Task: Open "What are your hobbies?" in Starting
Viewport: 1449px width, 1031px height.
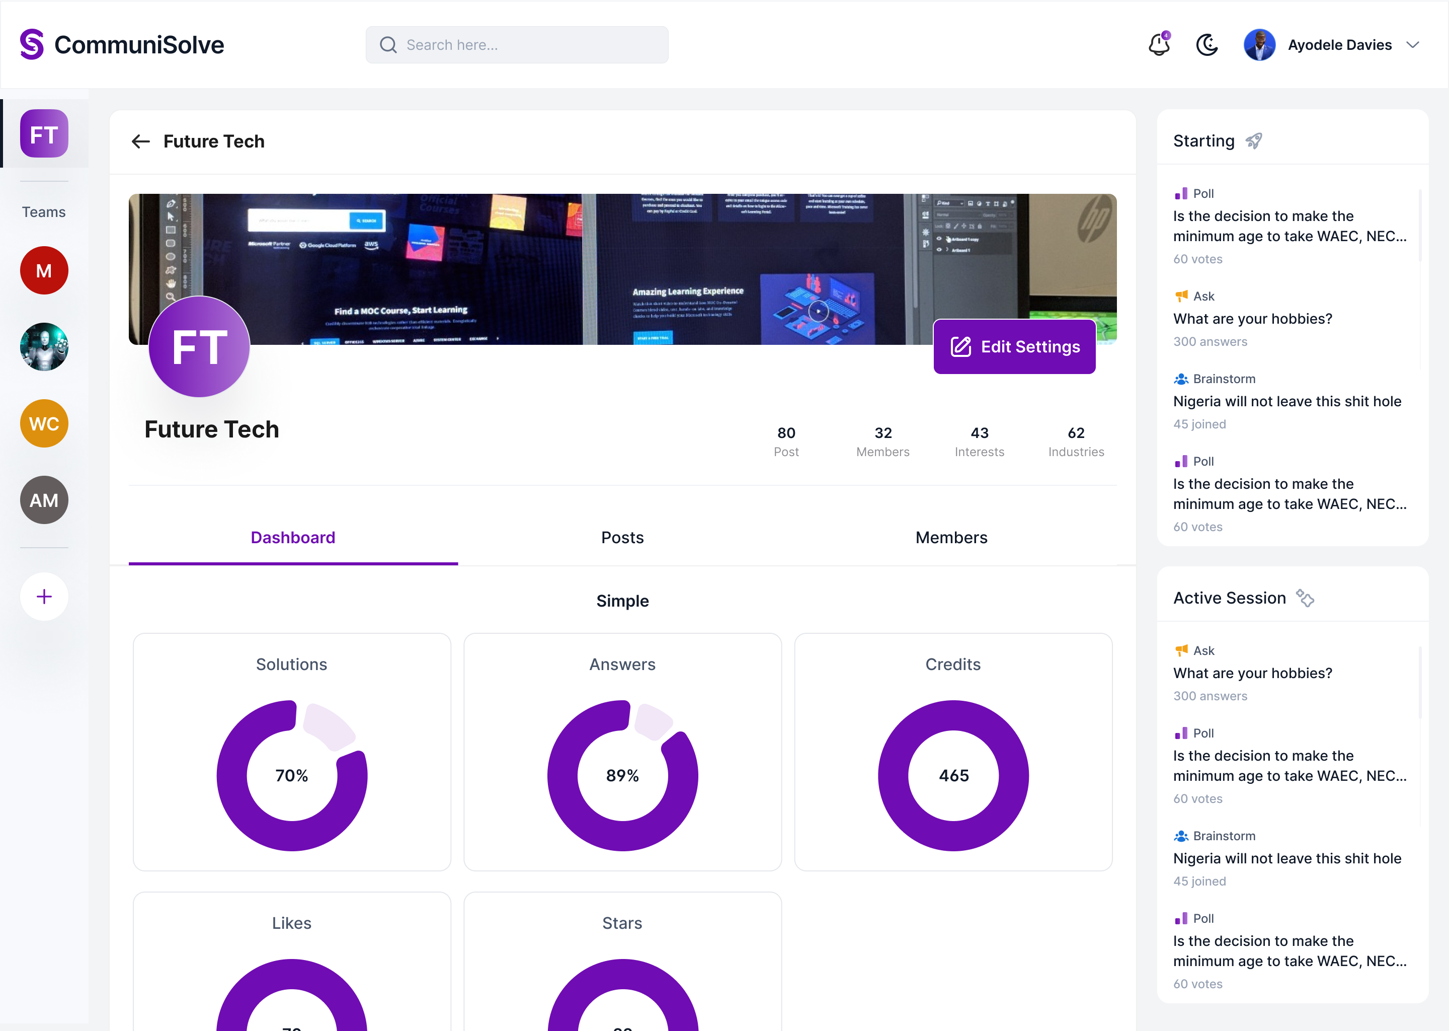Action: point(1252,319)
